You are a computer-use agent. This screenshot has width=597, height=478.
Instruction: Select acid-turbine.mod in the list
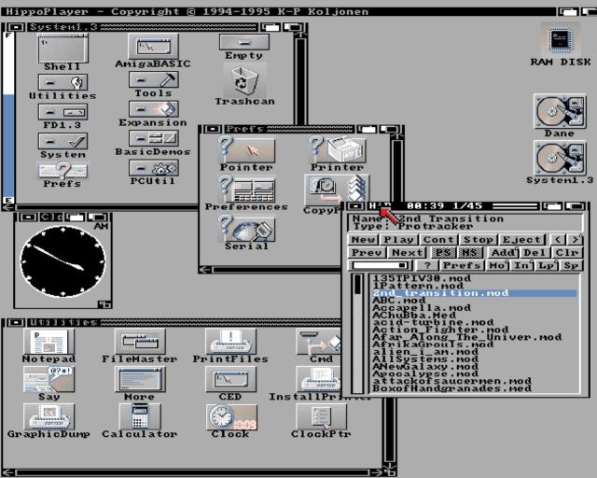click(474, 322)
